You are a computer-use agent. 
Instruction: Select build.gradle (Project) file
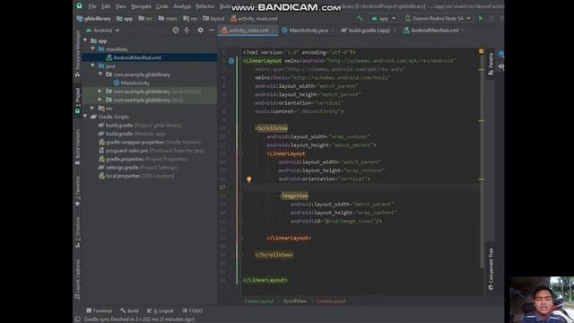click(x=140, y=126)
